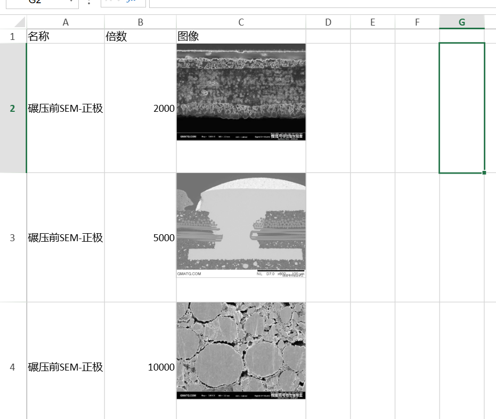Click the fill handle of cell G2

pos(484,172)
